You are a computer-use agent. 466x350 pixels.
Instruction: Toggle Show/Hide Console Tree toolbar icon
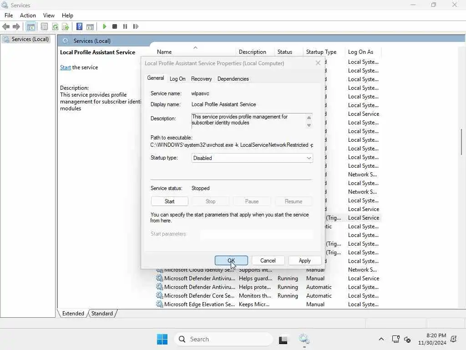30,26
